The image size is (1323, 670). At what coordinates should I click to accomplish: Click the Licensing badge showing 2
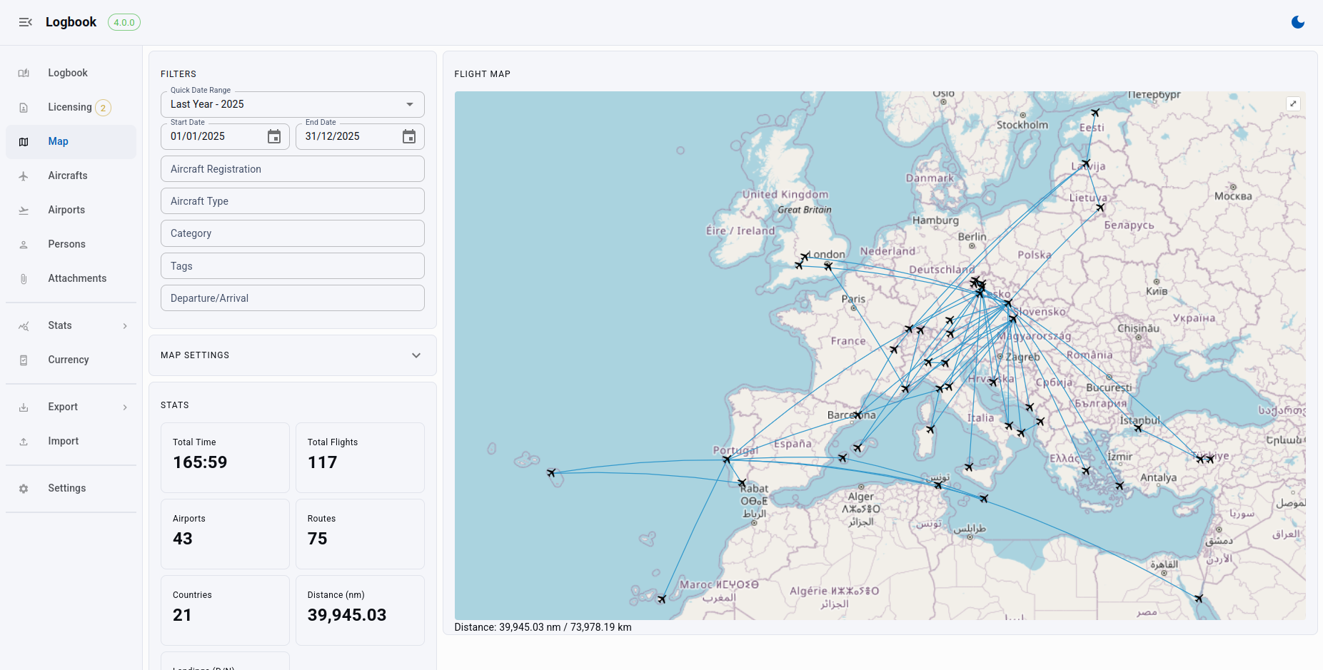pyautogui.click(x=103, y=108)
